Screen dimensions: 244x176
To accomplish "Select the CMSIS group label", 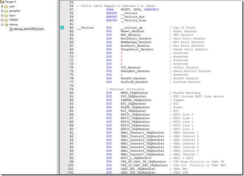I will click(14, 20).
